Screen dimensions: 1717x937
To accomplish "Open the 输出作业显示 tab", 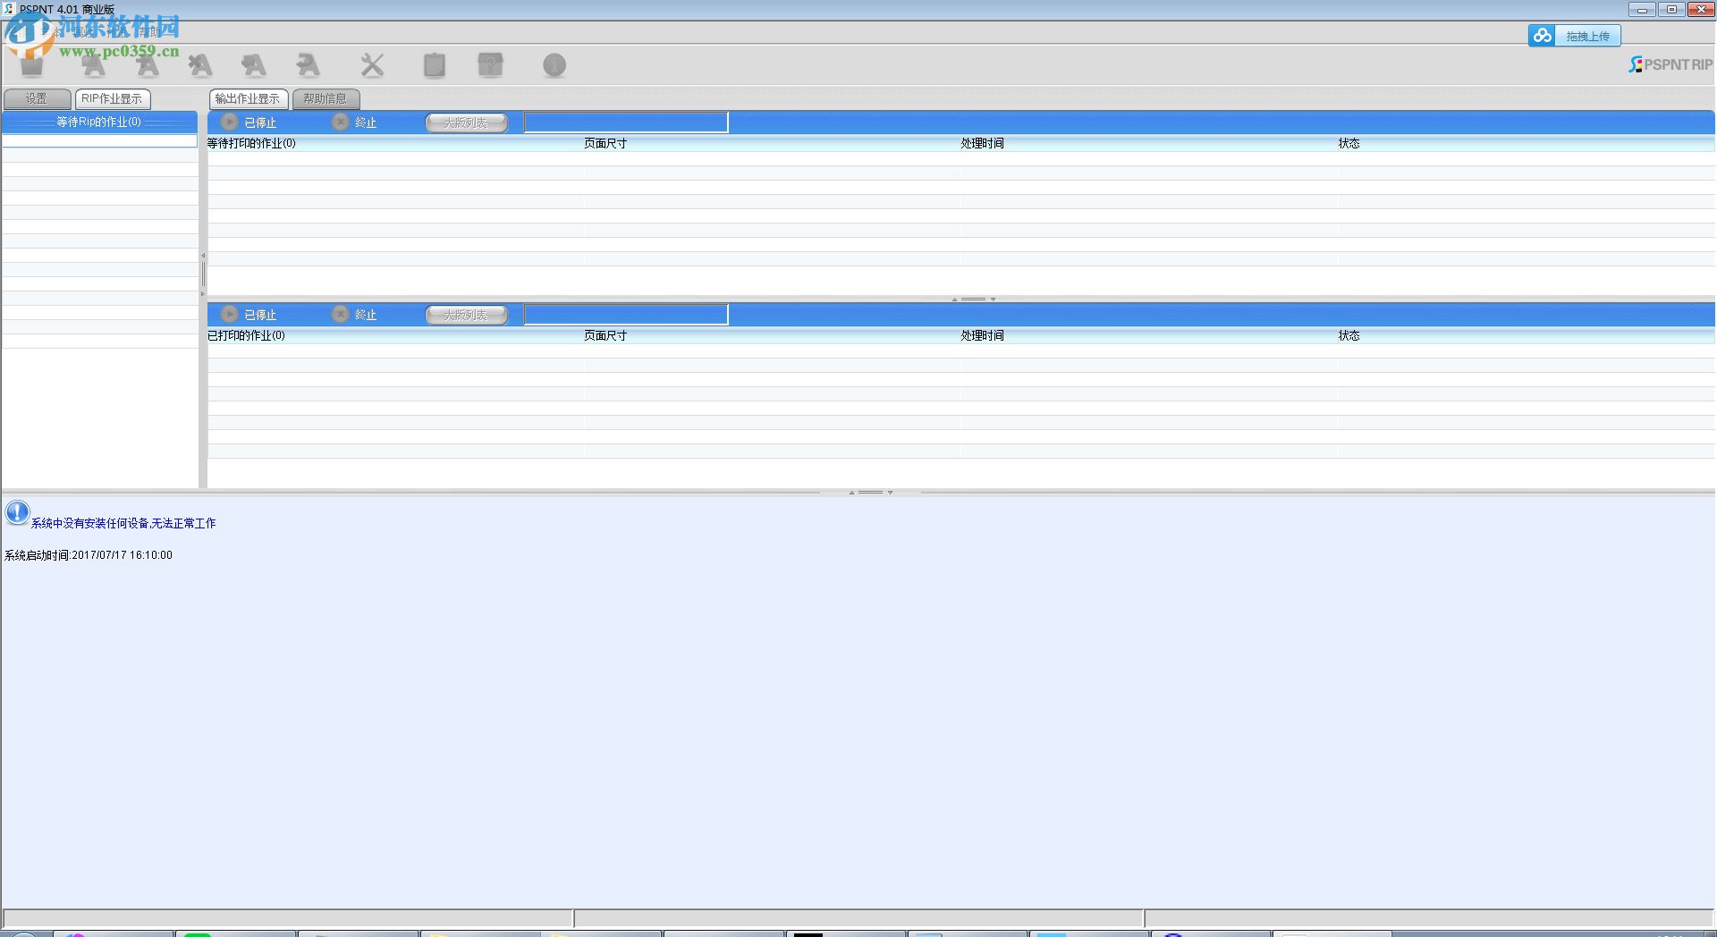I will (x=248, y=98).
